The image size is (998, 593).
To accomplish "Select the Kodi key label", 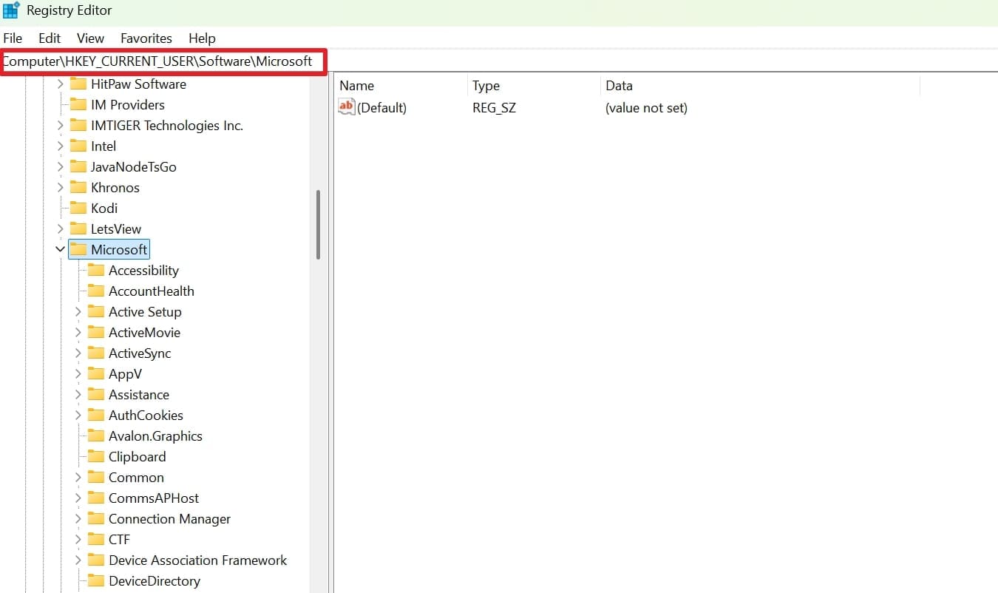I will point(104,208).
